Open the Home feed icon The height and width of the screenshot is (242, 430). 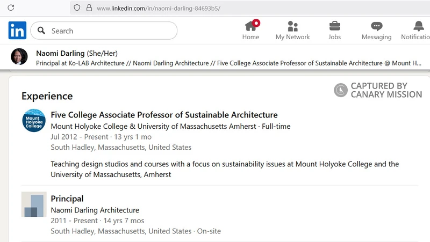pos(250,26)
